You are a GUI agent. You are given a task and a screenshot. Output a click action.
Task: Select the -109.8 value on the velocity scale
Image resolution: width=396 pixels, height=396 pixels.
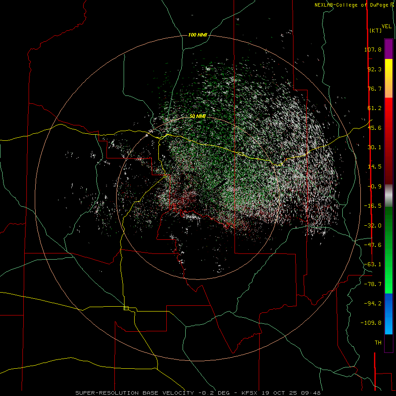(371, 323)
